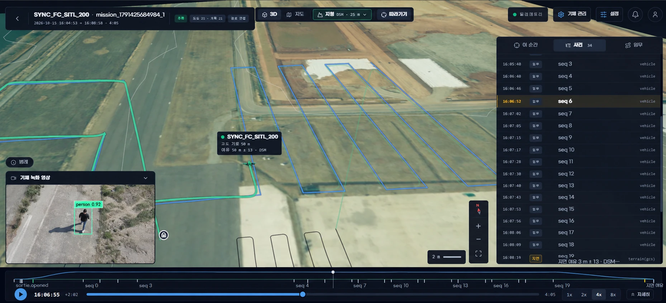Screen dimensions: 666x303
Task: Select the seq 12 event row
Action: pyautogui.click(x=579, y=174)
